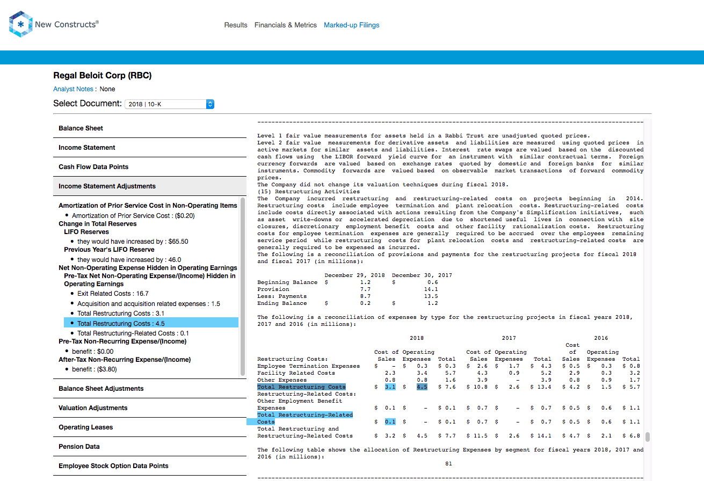This screenshot has height=481, width=704.
Task: Select Amortization of Prior Service Cost: ($0.20)
Action: point(133,216)
